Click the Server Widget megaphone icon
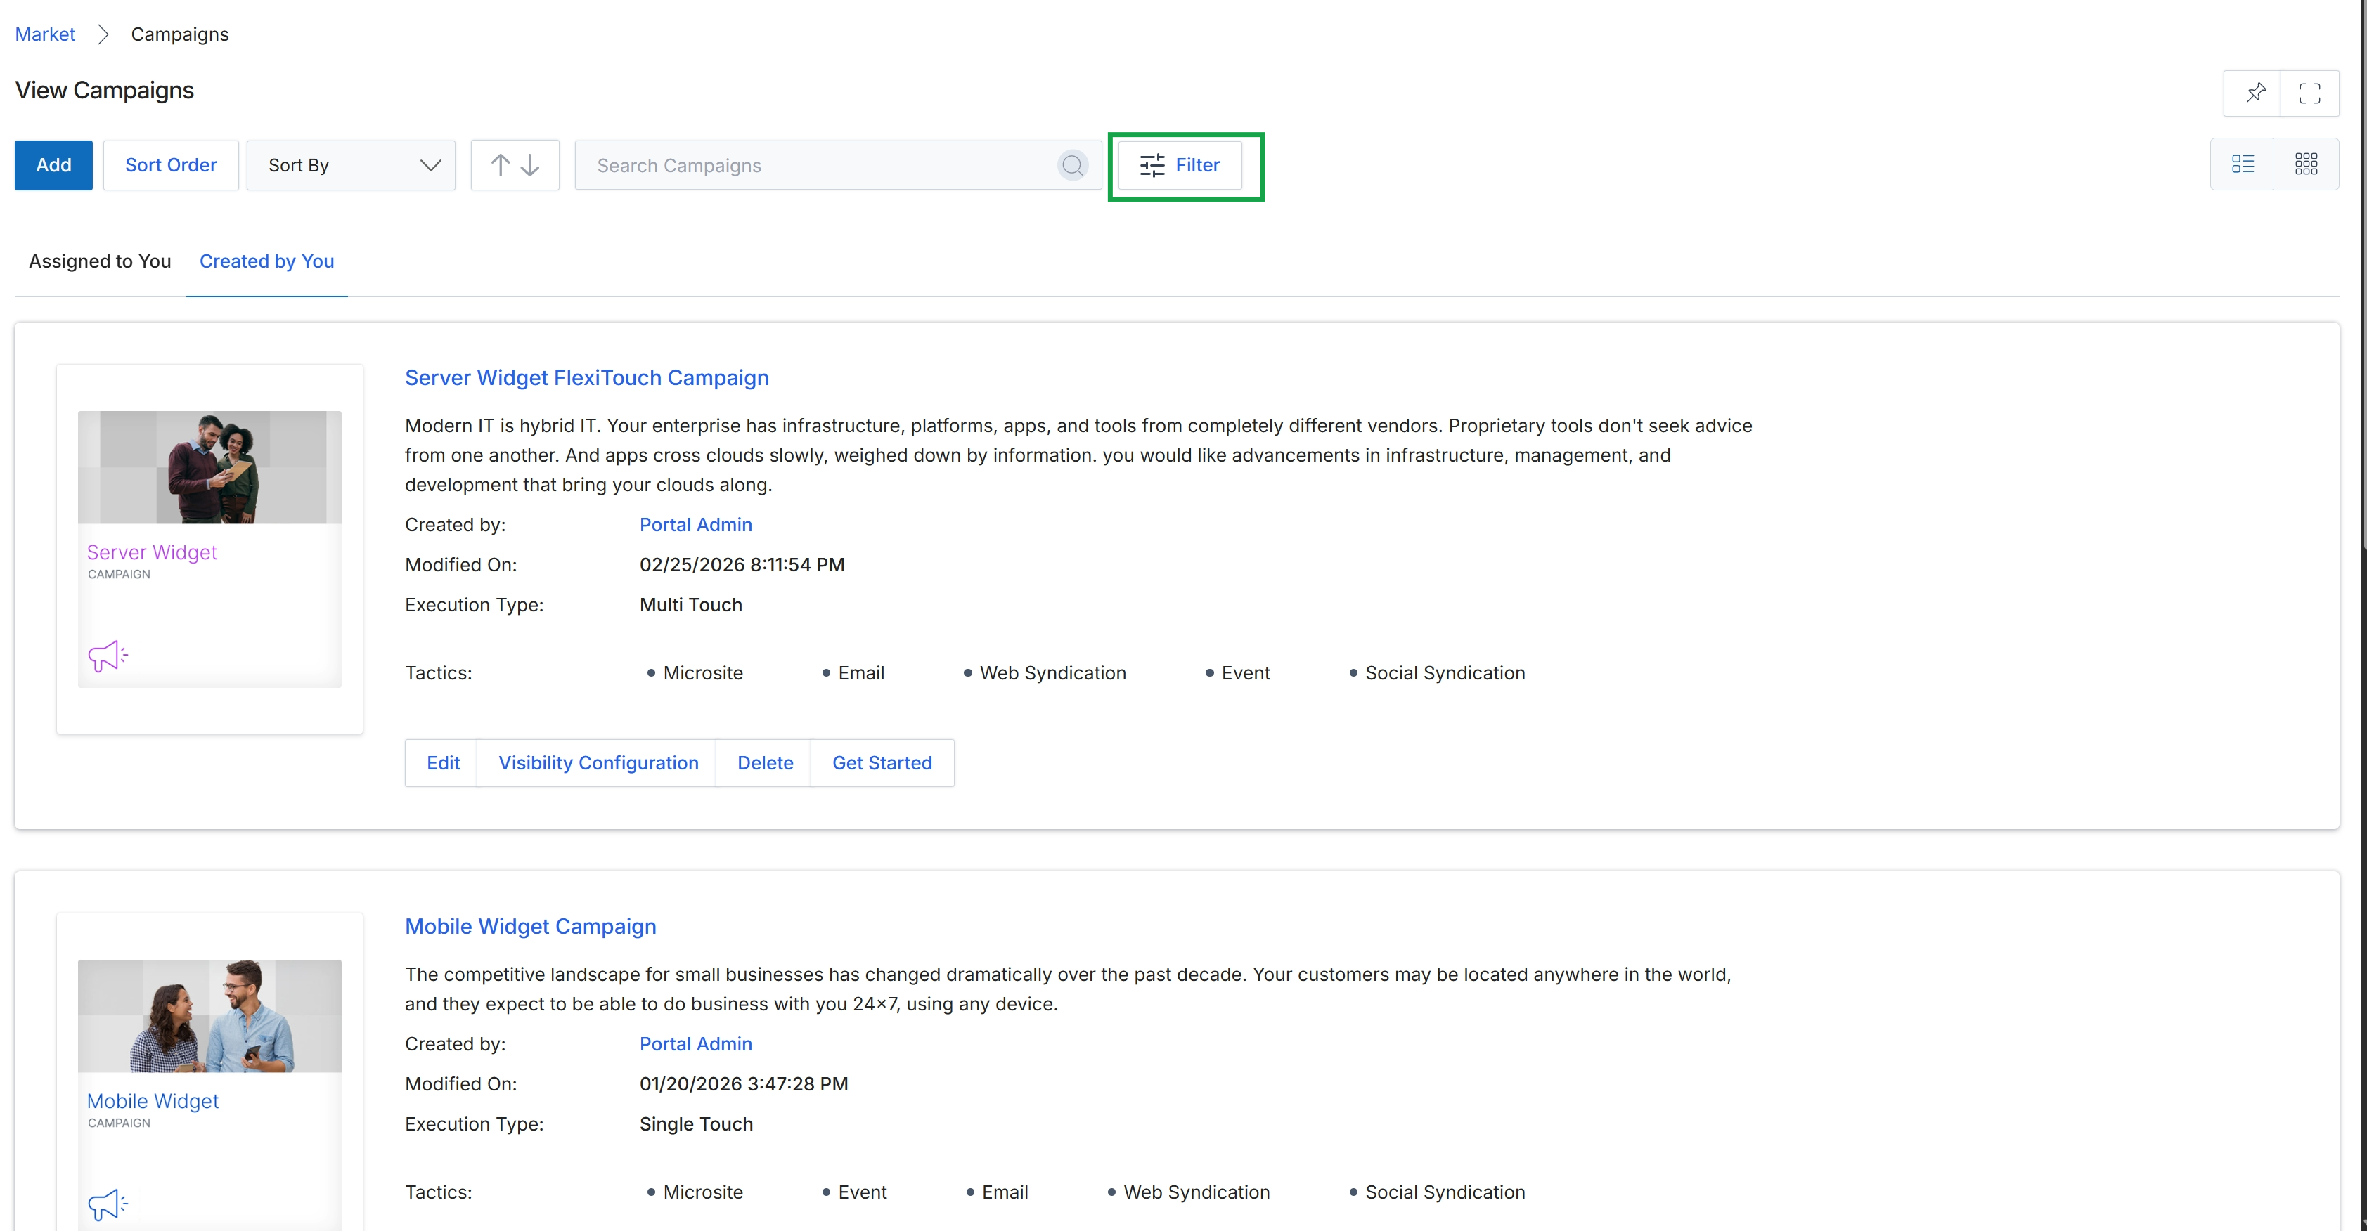 tap(108, 656)
